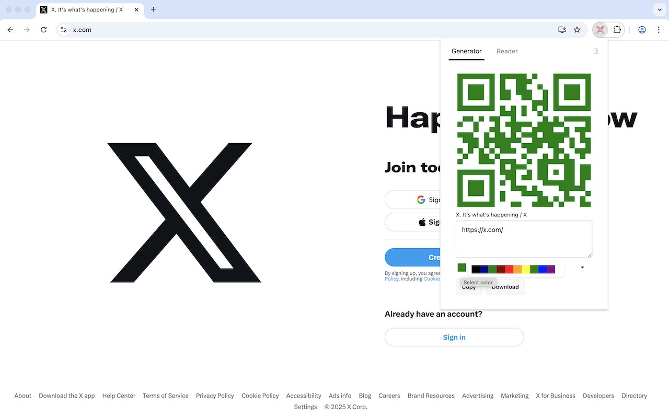Viewport: 669px width, 418px height.
Task: Click the site information icon beside x.com
Action: tap(64, 30)
